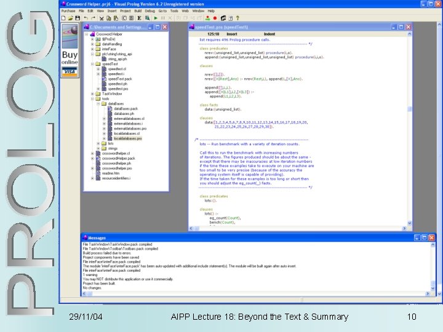443x332 pixels.
Task: Collapse the speedTest folder
Action: [92, 64]
